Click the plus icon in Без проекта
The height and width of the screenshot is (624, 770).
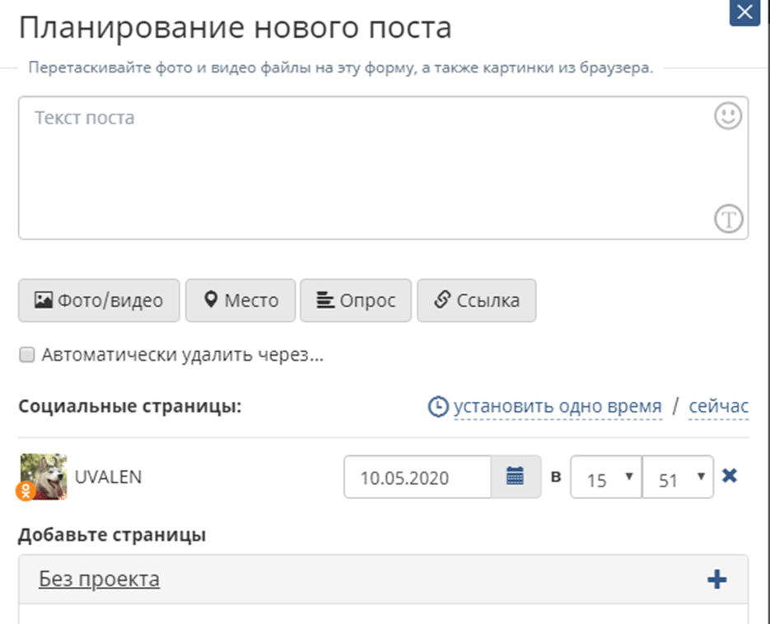pyautogui.click(x=717, y=580)
